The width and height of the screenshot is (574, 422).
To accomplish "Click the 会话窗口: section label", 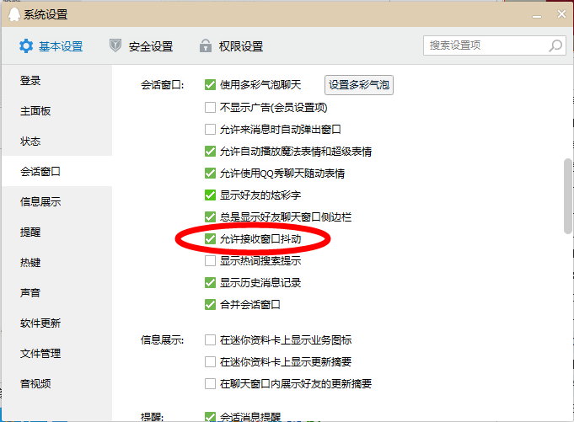I will [163, 85].
